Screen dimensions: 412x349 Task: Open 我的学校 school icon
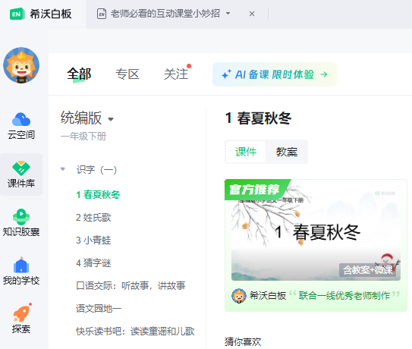[21, 265]
